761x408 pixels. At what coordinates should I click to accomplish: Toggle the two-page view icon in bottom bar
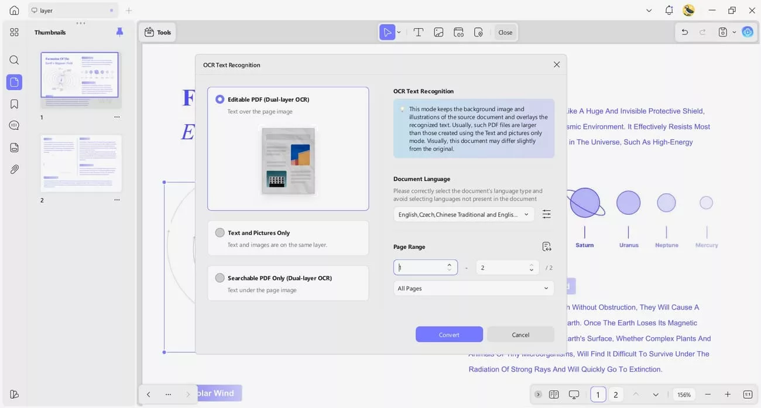(x=554, y=395)
